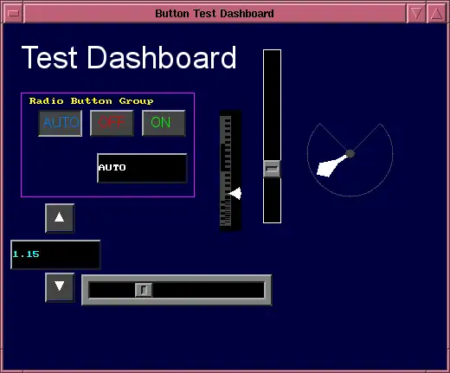
Task: Click the AUTO text readout field
Action: (142, 168)
